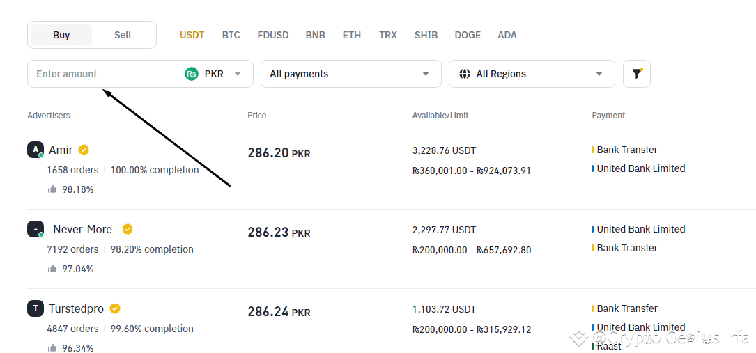Click Amir's avatar icon
This screenshot has width=756, height=353.
coord(36,150)
